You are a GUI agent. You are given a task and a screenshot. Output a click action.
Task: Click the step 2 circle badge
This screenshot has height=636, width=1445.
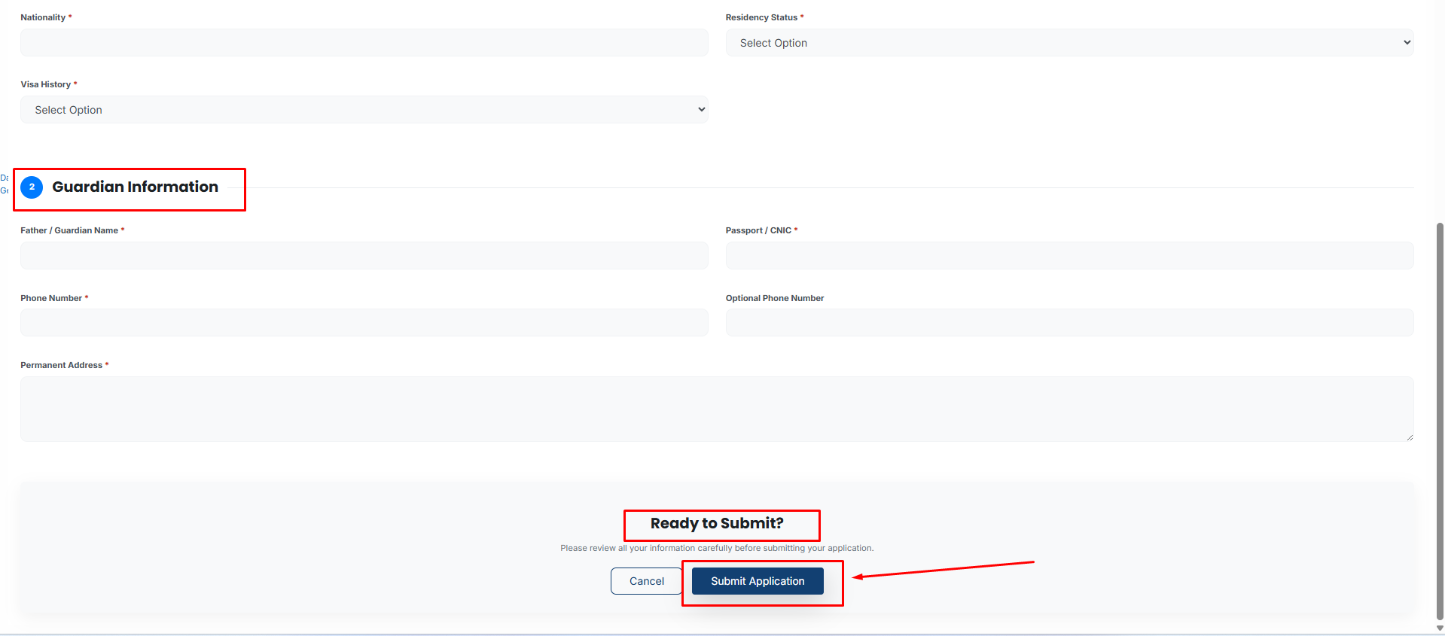pos(32,187)
